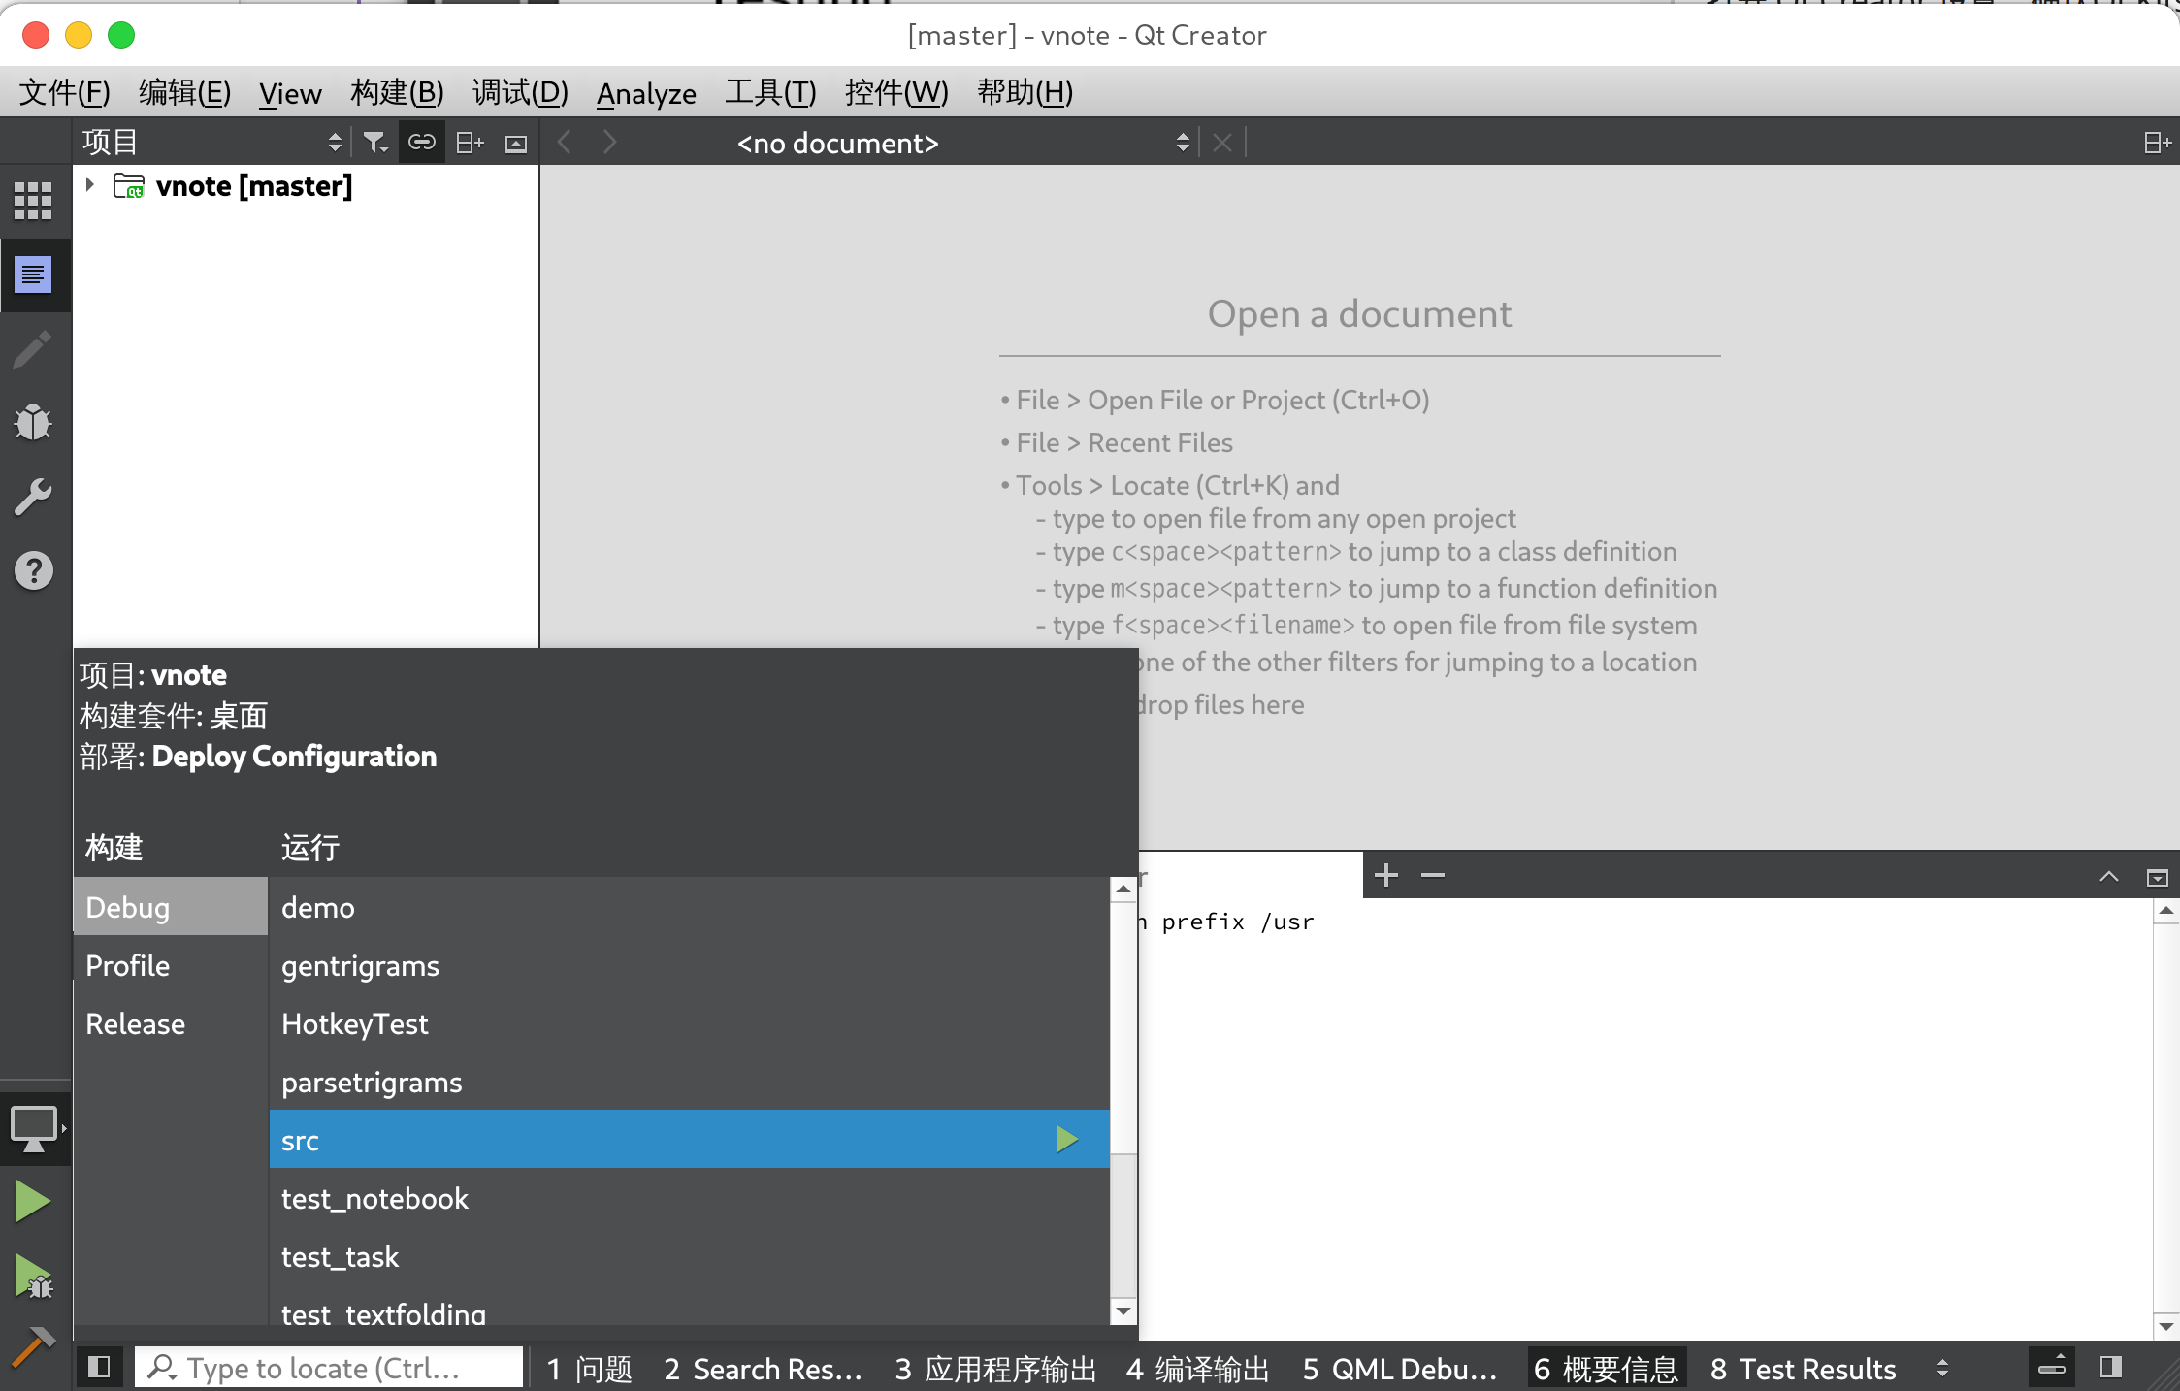This screenshot has width=2180, height=1391.
Task: Open the View menu
Action: 290,93
